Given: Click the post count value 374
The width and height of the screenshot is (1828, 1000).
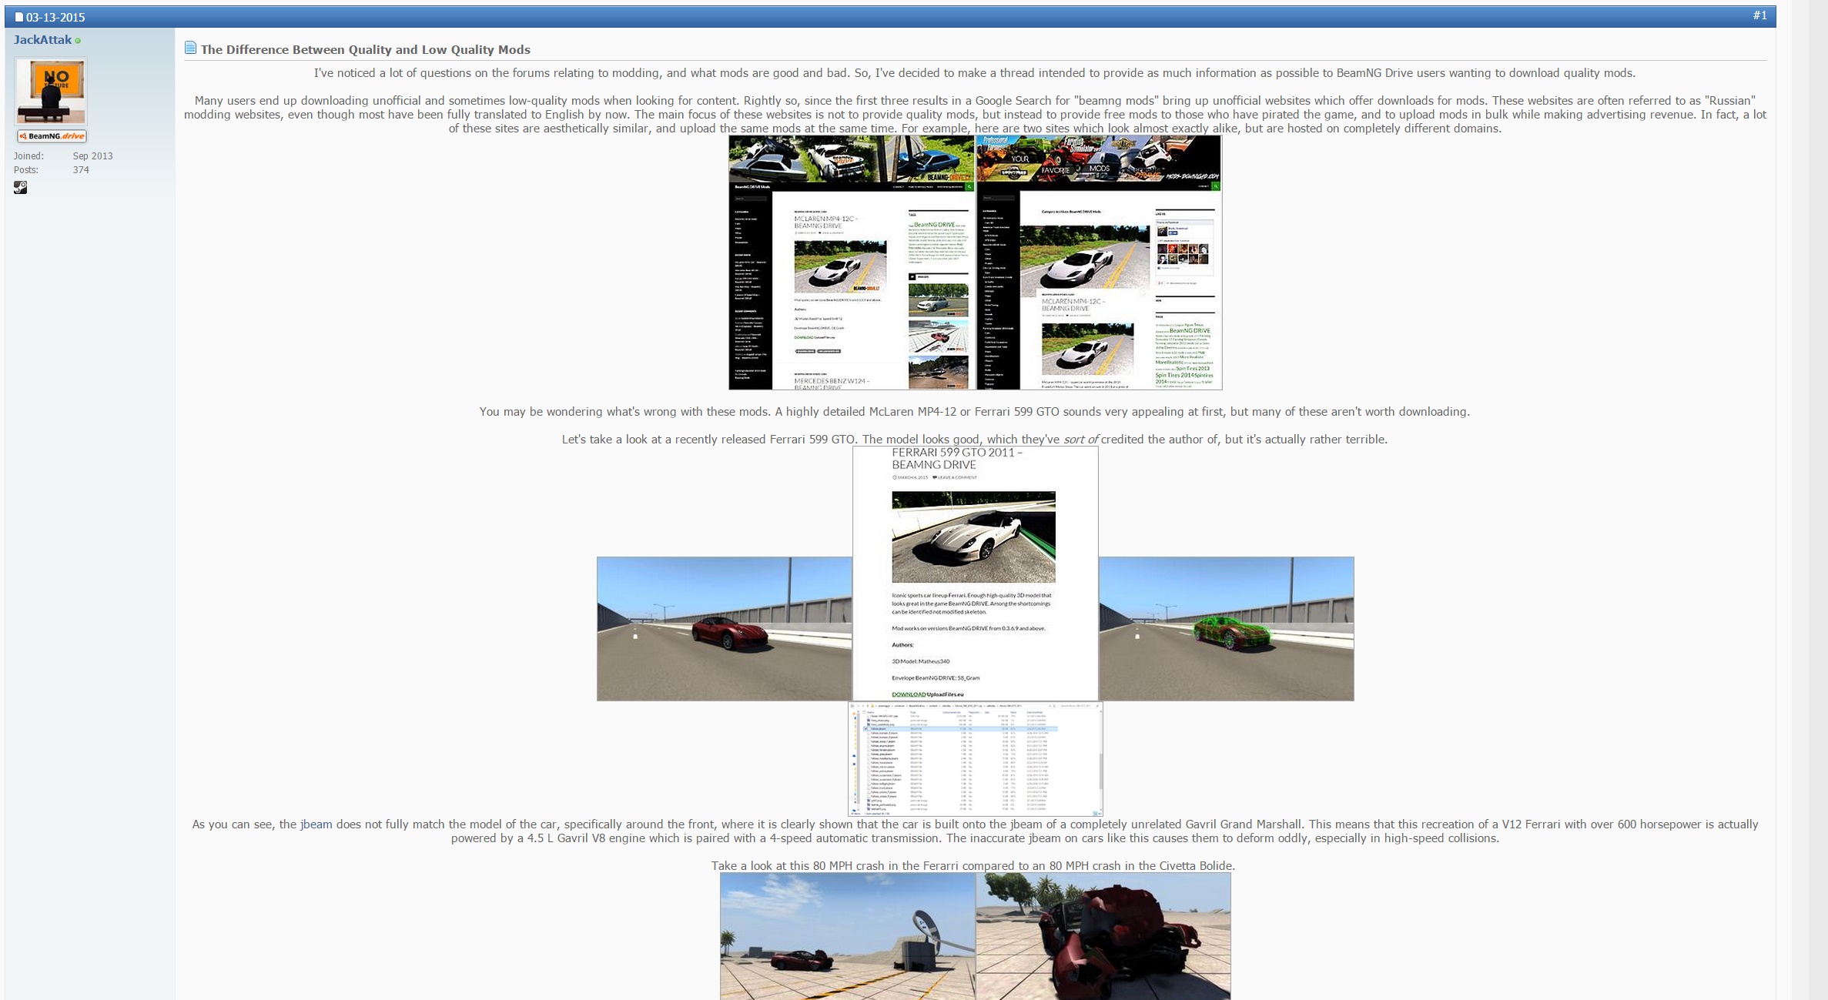Looking at the screenshot, I should point(81,170).
